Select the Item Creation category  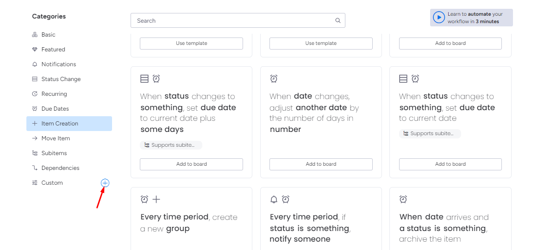point(60,124)
